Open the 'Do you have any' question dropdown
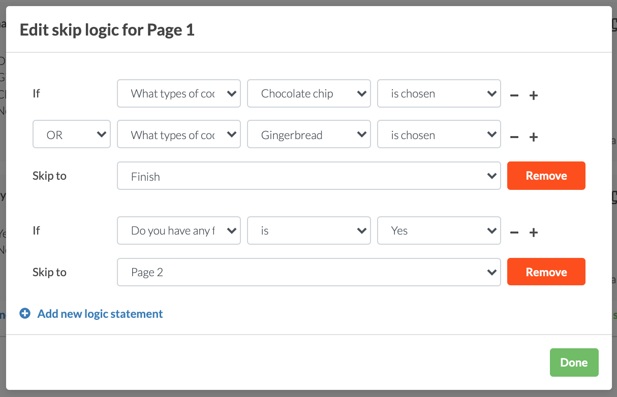The image size is (617, 397). click(178, 230)
